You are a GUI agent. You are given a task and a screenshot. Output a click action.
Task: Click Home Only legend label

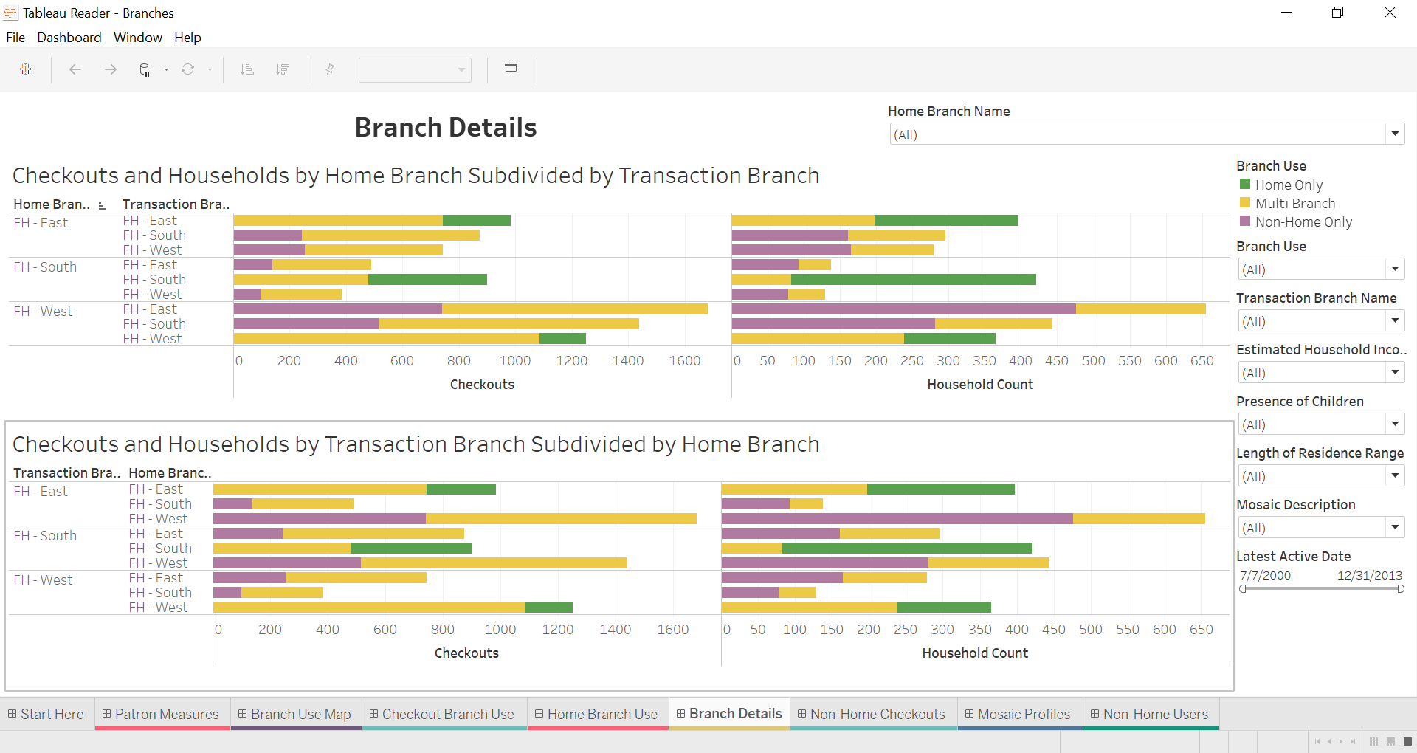click(x=1289, y=185)
